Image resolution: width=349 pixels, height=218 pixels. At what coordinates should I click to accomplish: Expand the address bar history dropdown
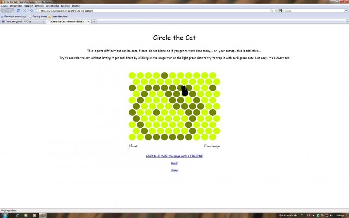tap(275, 11)
